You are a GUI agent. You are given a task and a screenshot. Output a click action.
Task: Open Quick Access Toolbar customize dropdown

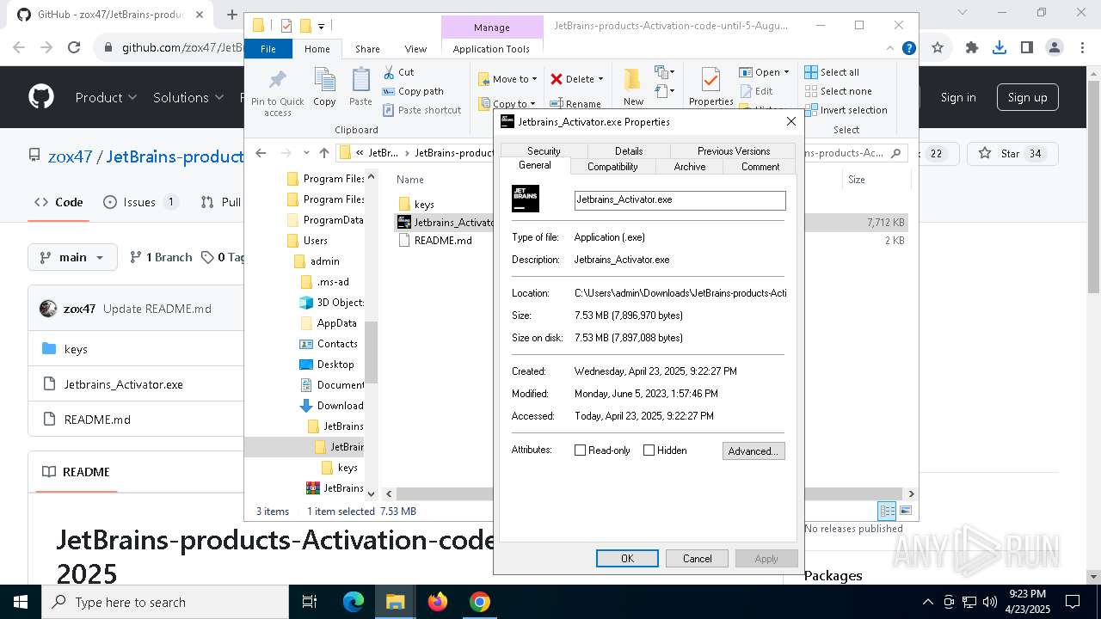click(322, 27)
